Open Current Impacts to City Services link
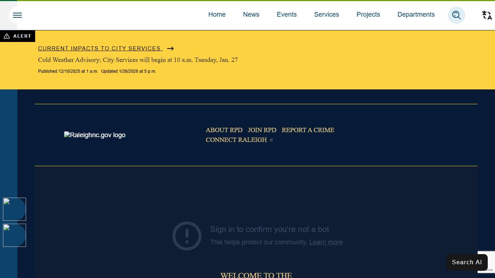The image size is (495, 278). pyautogui.click(x=99, y=49)
